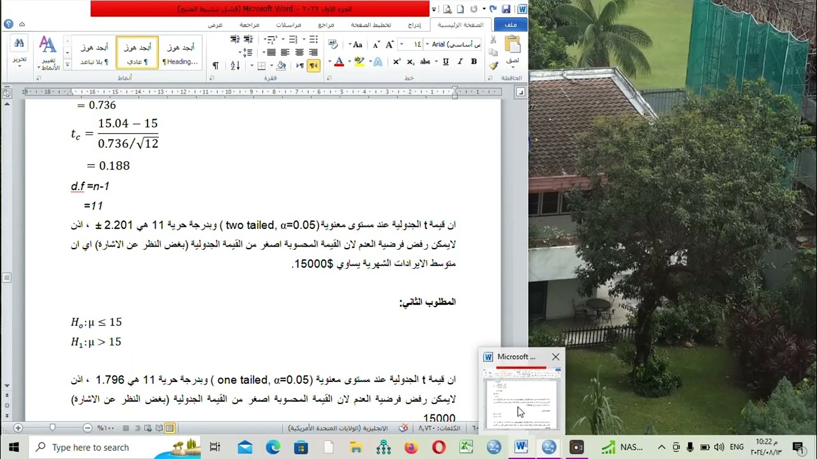Align text right in paragraph group
This screenshot has width=817, height=459.
[x=313, y=52]
